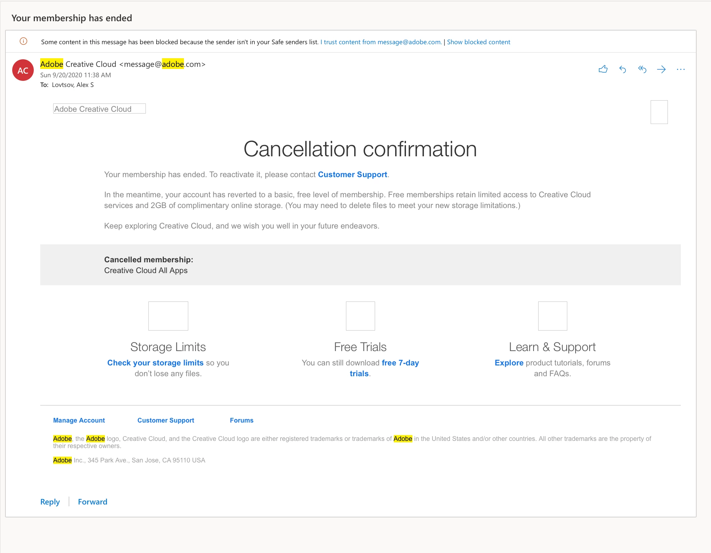Click the blocked Learn & Support image placeholder
The height and width of the screenshot is (553, 711).
click(x=553, y=316)
